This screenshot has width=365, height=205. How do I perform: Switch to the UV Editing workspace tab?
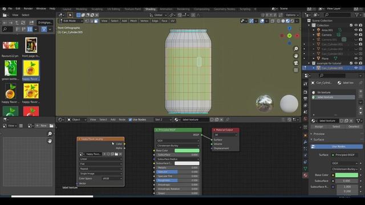point(113,9)
